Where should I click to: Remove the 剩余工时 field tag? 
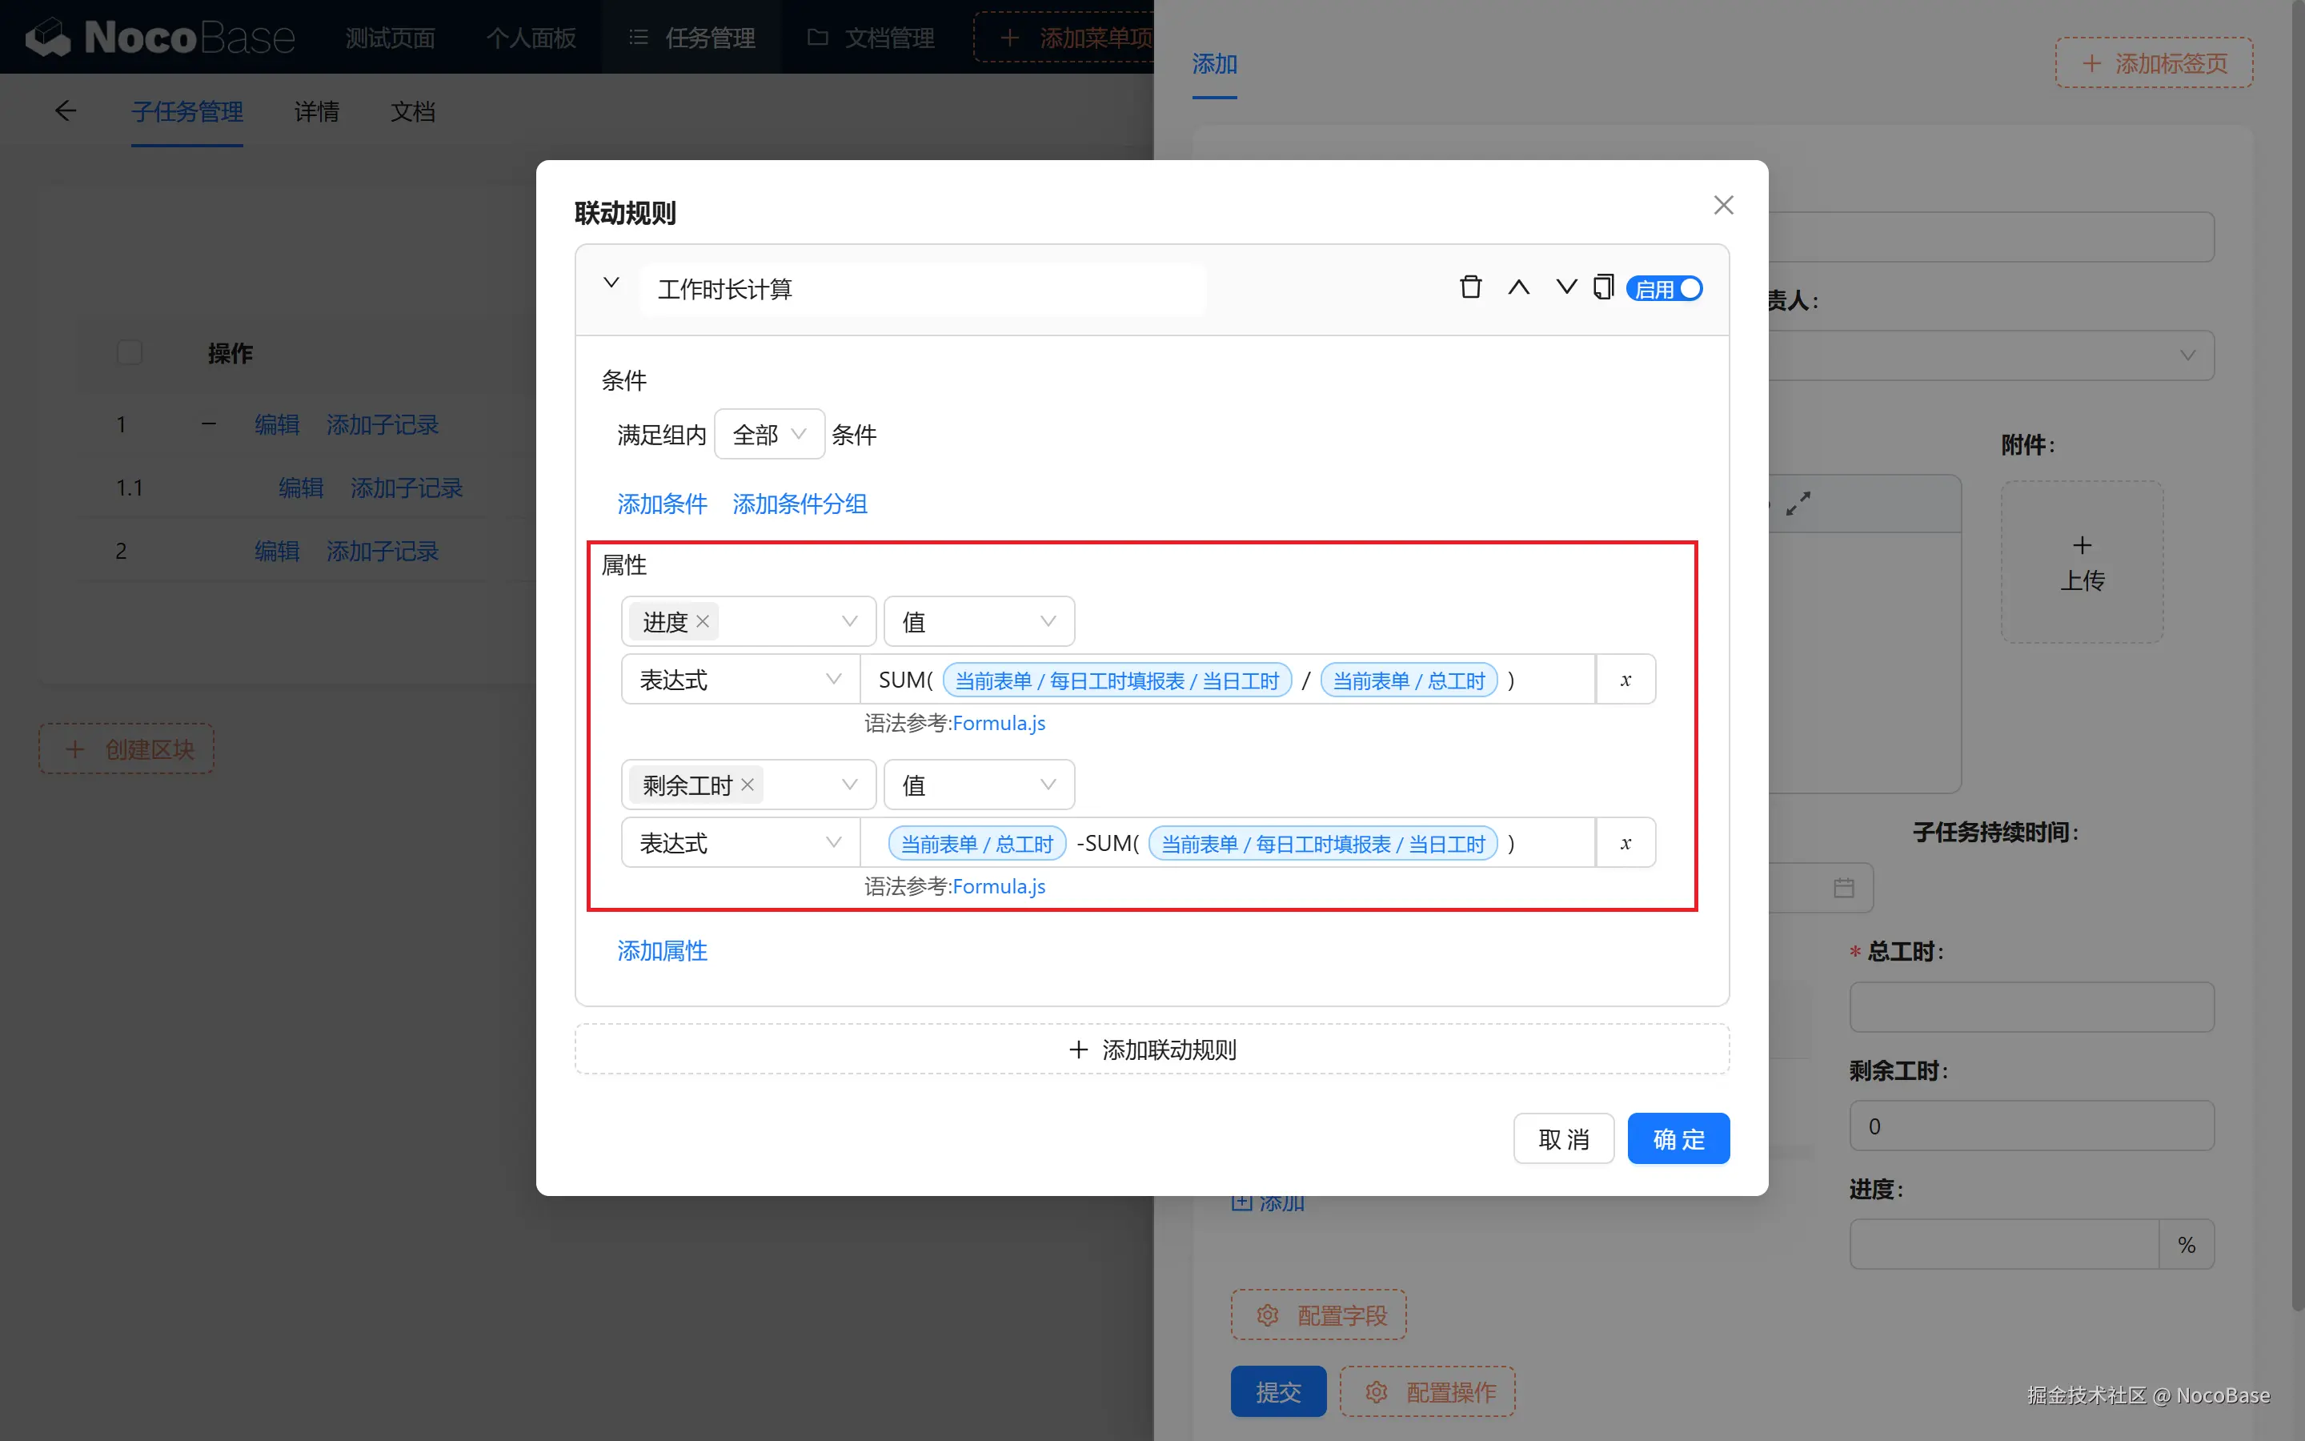[748, 785]
